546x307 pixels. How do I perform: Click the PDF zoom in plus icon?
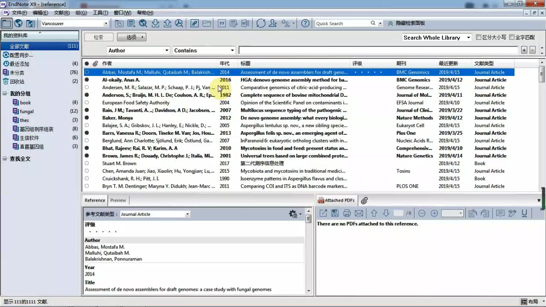(434, 213)
